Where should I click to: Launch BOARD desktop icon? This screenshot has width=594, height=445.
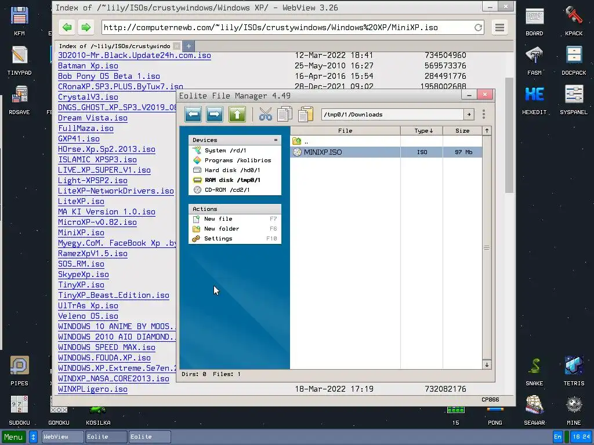click(x=534, y=21)
